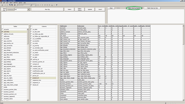
Task: Click the Run SQL button
Action: [47, 9]
